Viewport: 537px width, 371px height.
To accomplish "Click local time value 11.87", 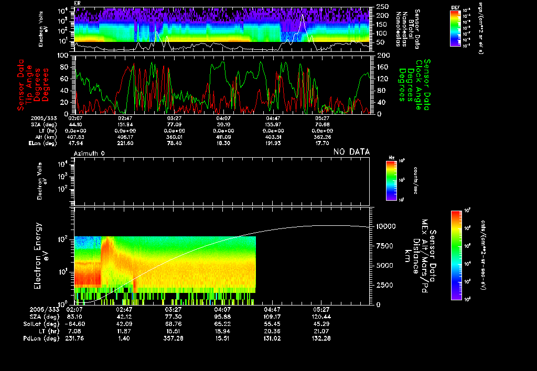I will [124, 331].
